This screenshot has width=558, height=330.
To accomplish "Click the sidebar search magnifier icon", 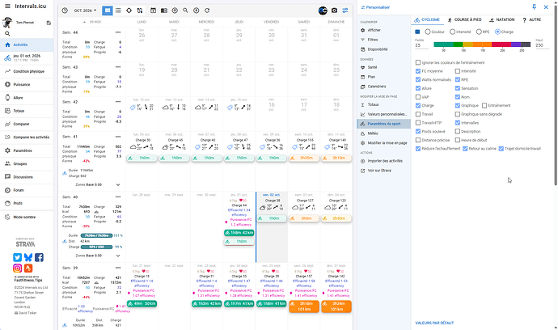I will pos(7,33).
